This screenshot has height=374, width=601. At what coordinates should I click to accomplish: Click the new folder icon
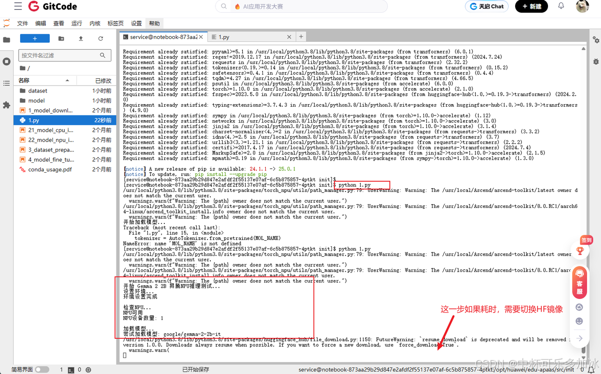click(x=61, y=38)
